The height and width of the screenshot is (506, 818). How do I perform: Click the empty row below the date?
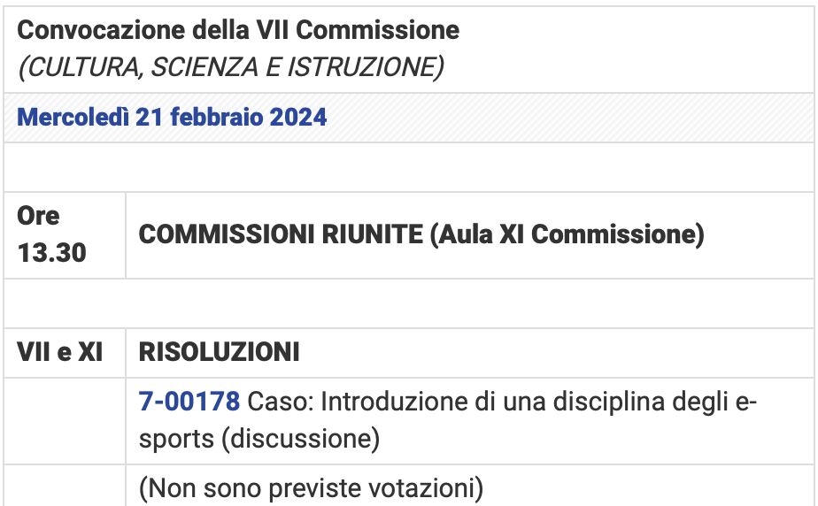pos(407,167)
